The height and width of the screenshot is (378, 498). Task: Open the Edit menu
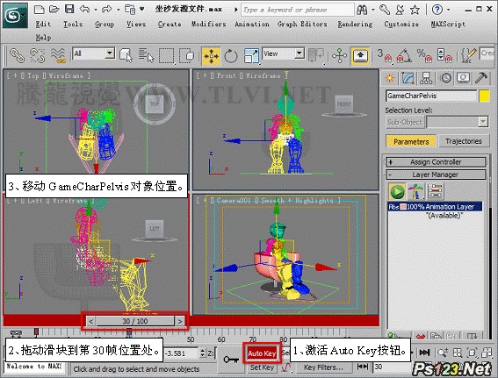point(43,24)
